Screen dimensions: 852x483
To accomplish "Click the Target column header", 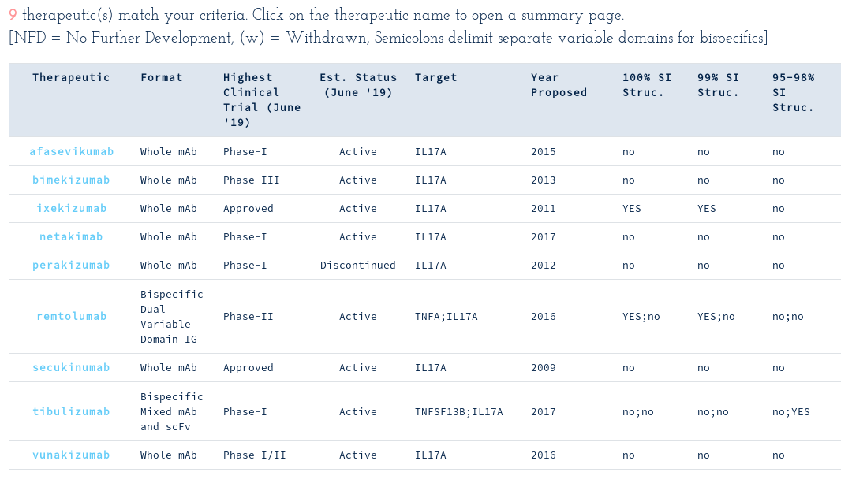I will pos(435,77).
